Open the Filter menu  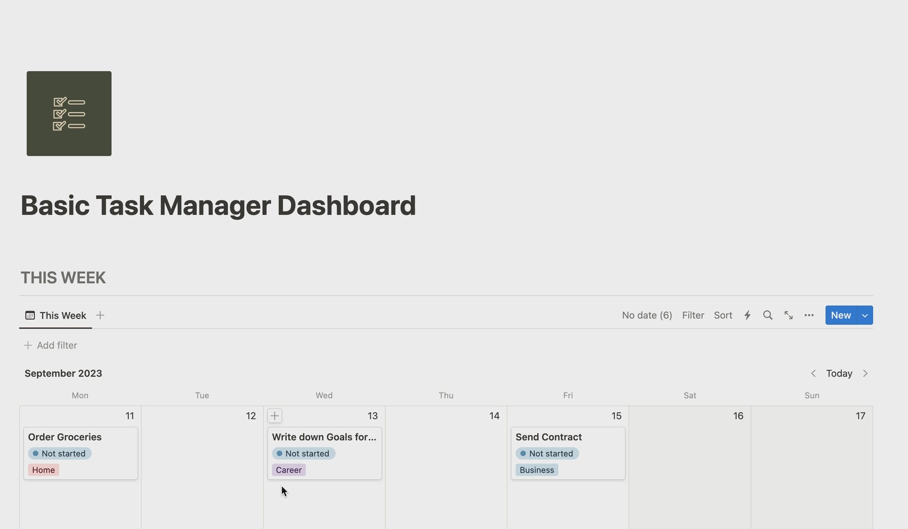tap(693, 315)
